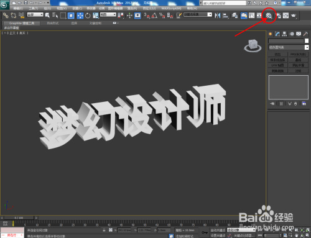
Task: Open the Views menu
Action: pyautogui.click(x=62, y=9)
